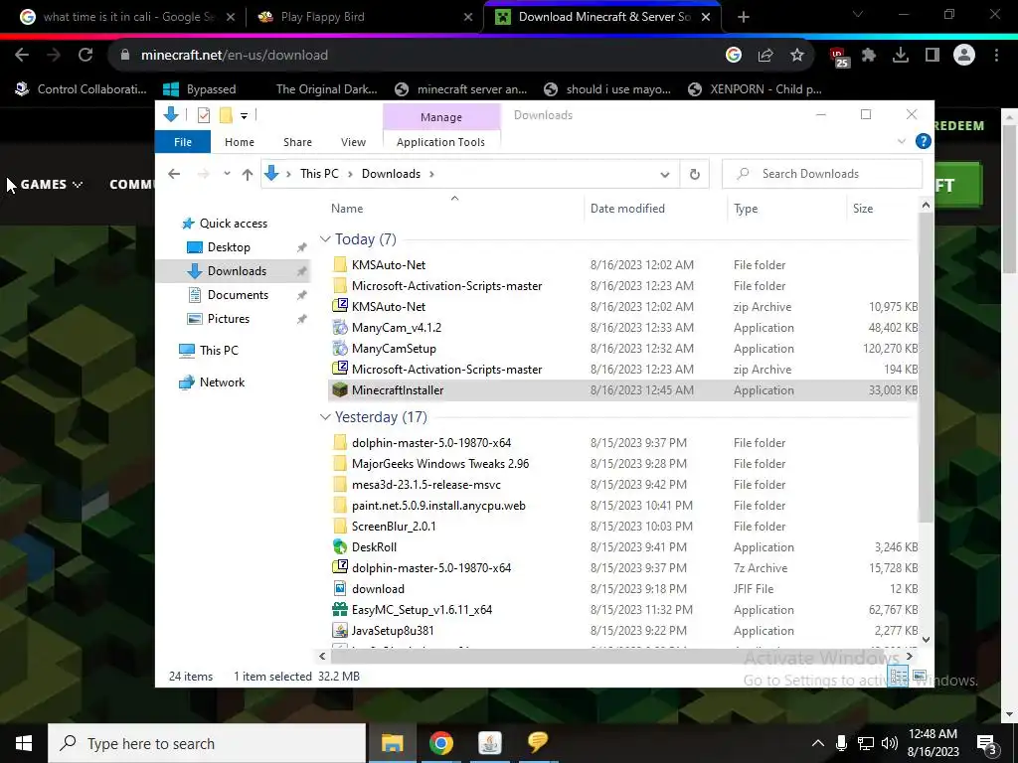Click New Folder icon in Explorer title bar
Viewport: 1018px width, 763px height.
[226, 115]
